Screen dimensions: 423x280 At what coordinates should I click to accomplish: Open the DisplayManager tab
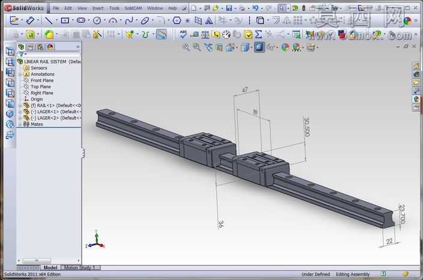coord(50,47)
